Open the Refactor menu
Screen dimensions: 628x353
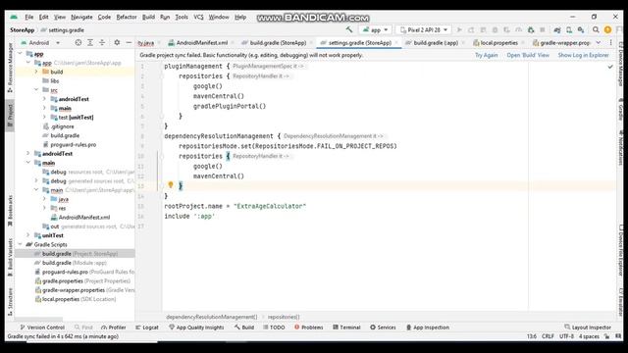(x=127, y=17)
